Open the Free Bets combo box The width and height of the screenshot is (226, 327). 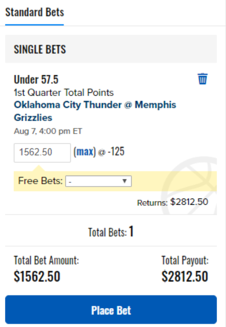click(x=98, y=181)
